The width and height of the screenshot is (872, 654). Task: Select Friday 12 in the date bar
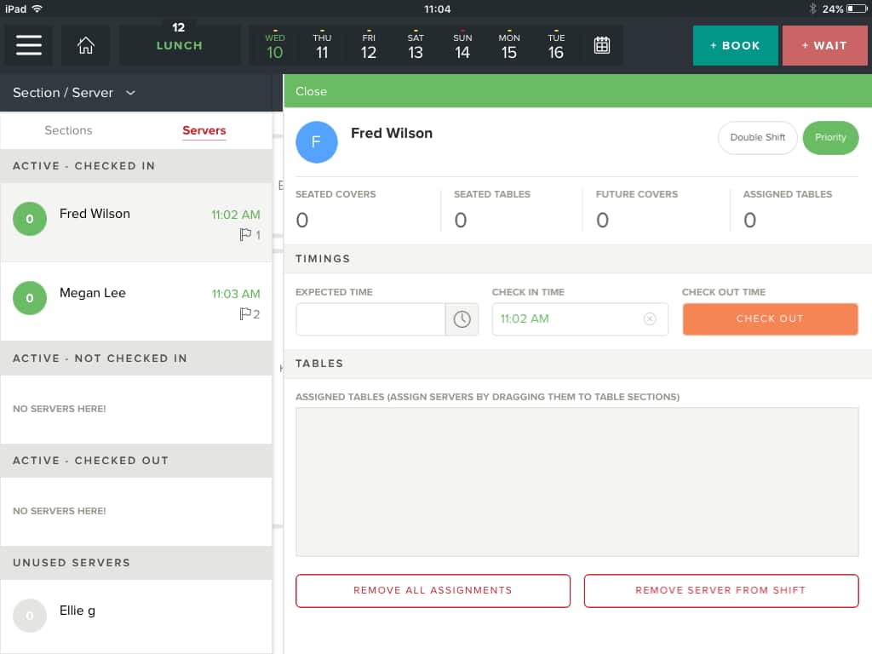tap(369, 46)
